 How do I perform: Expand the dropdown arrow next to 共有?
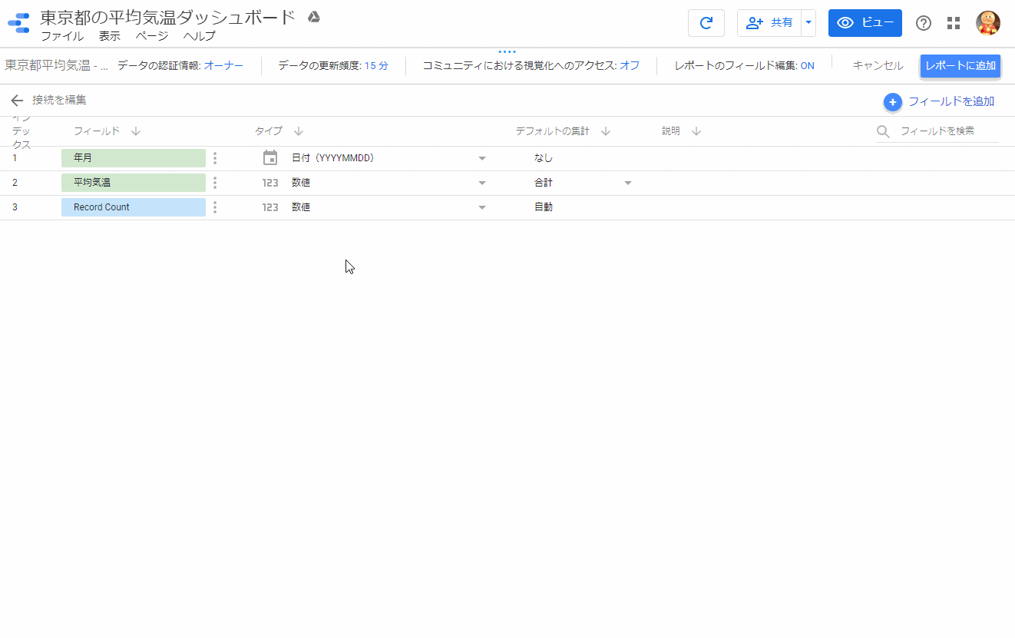click(x=808, y=23)
